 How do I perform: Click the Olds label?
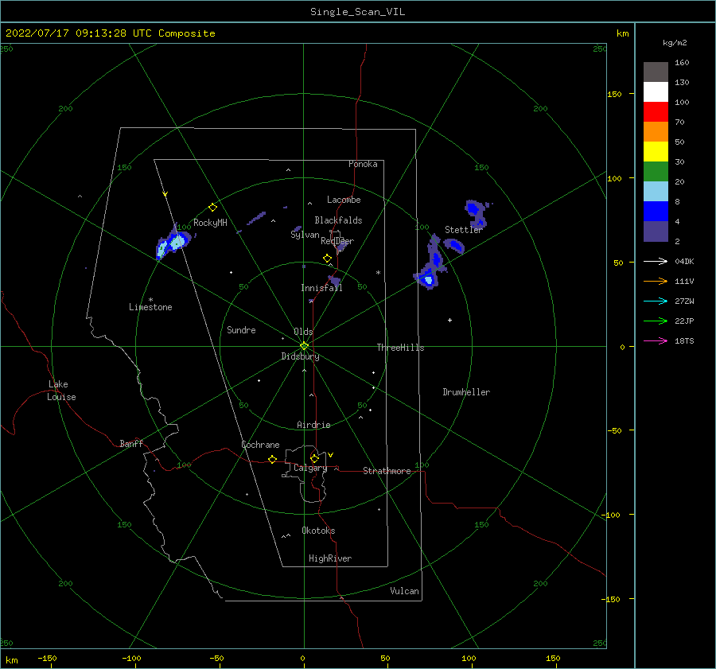tap(303, 332)
